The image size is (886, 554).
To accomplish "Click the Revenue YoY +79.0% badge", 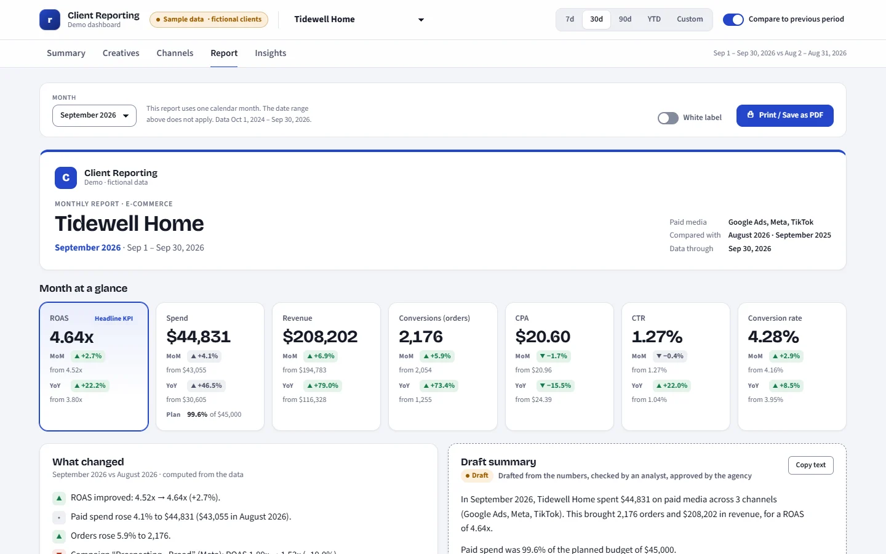I will [322, 386].
